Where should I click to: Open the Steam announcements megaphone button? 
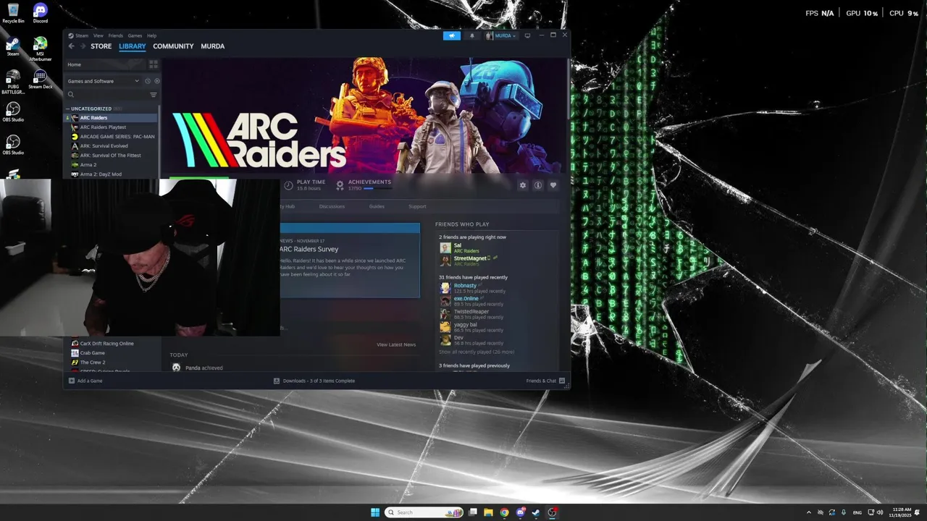[452, 35]
